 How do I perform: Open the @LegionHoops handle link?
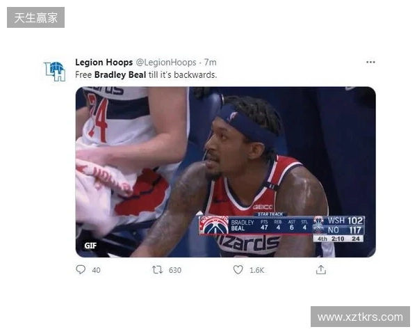pyautogui.click(x=166, y=63)
